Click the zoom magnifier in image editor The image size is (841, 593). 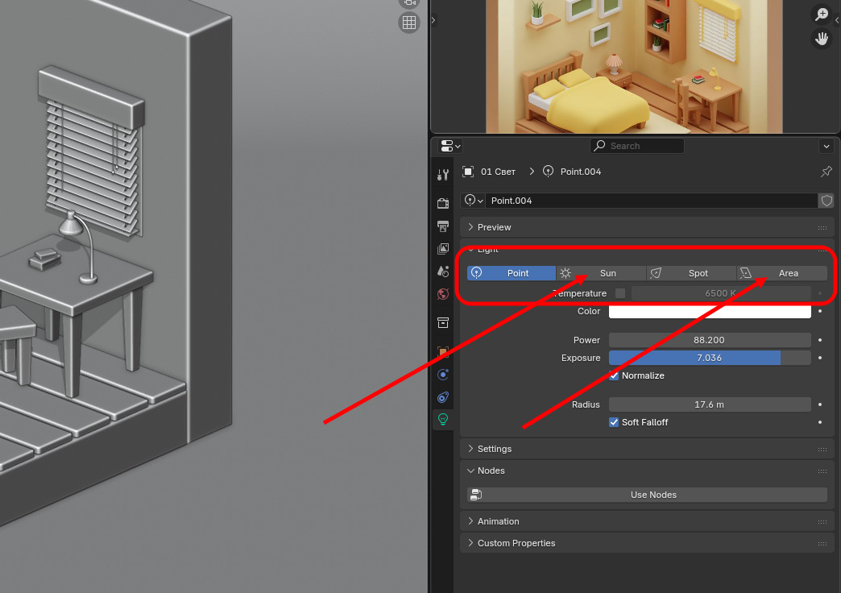point(822,15)
